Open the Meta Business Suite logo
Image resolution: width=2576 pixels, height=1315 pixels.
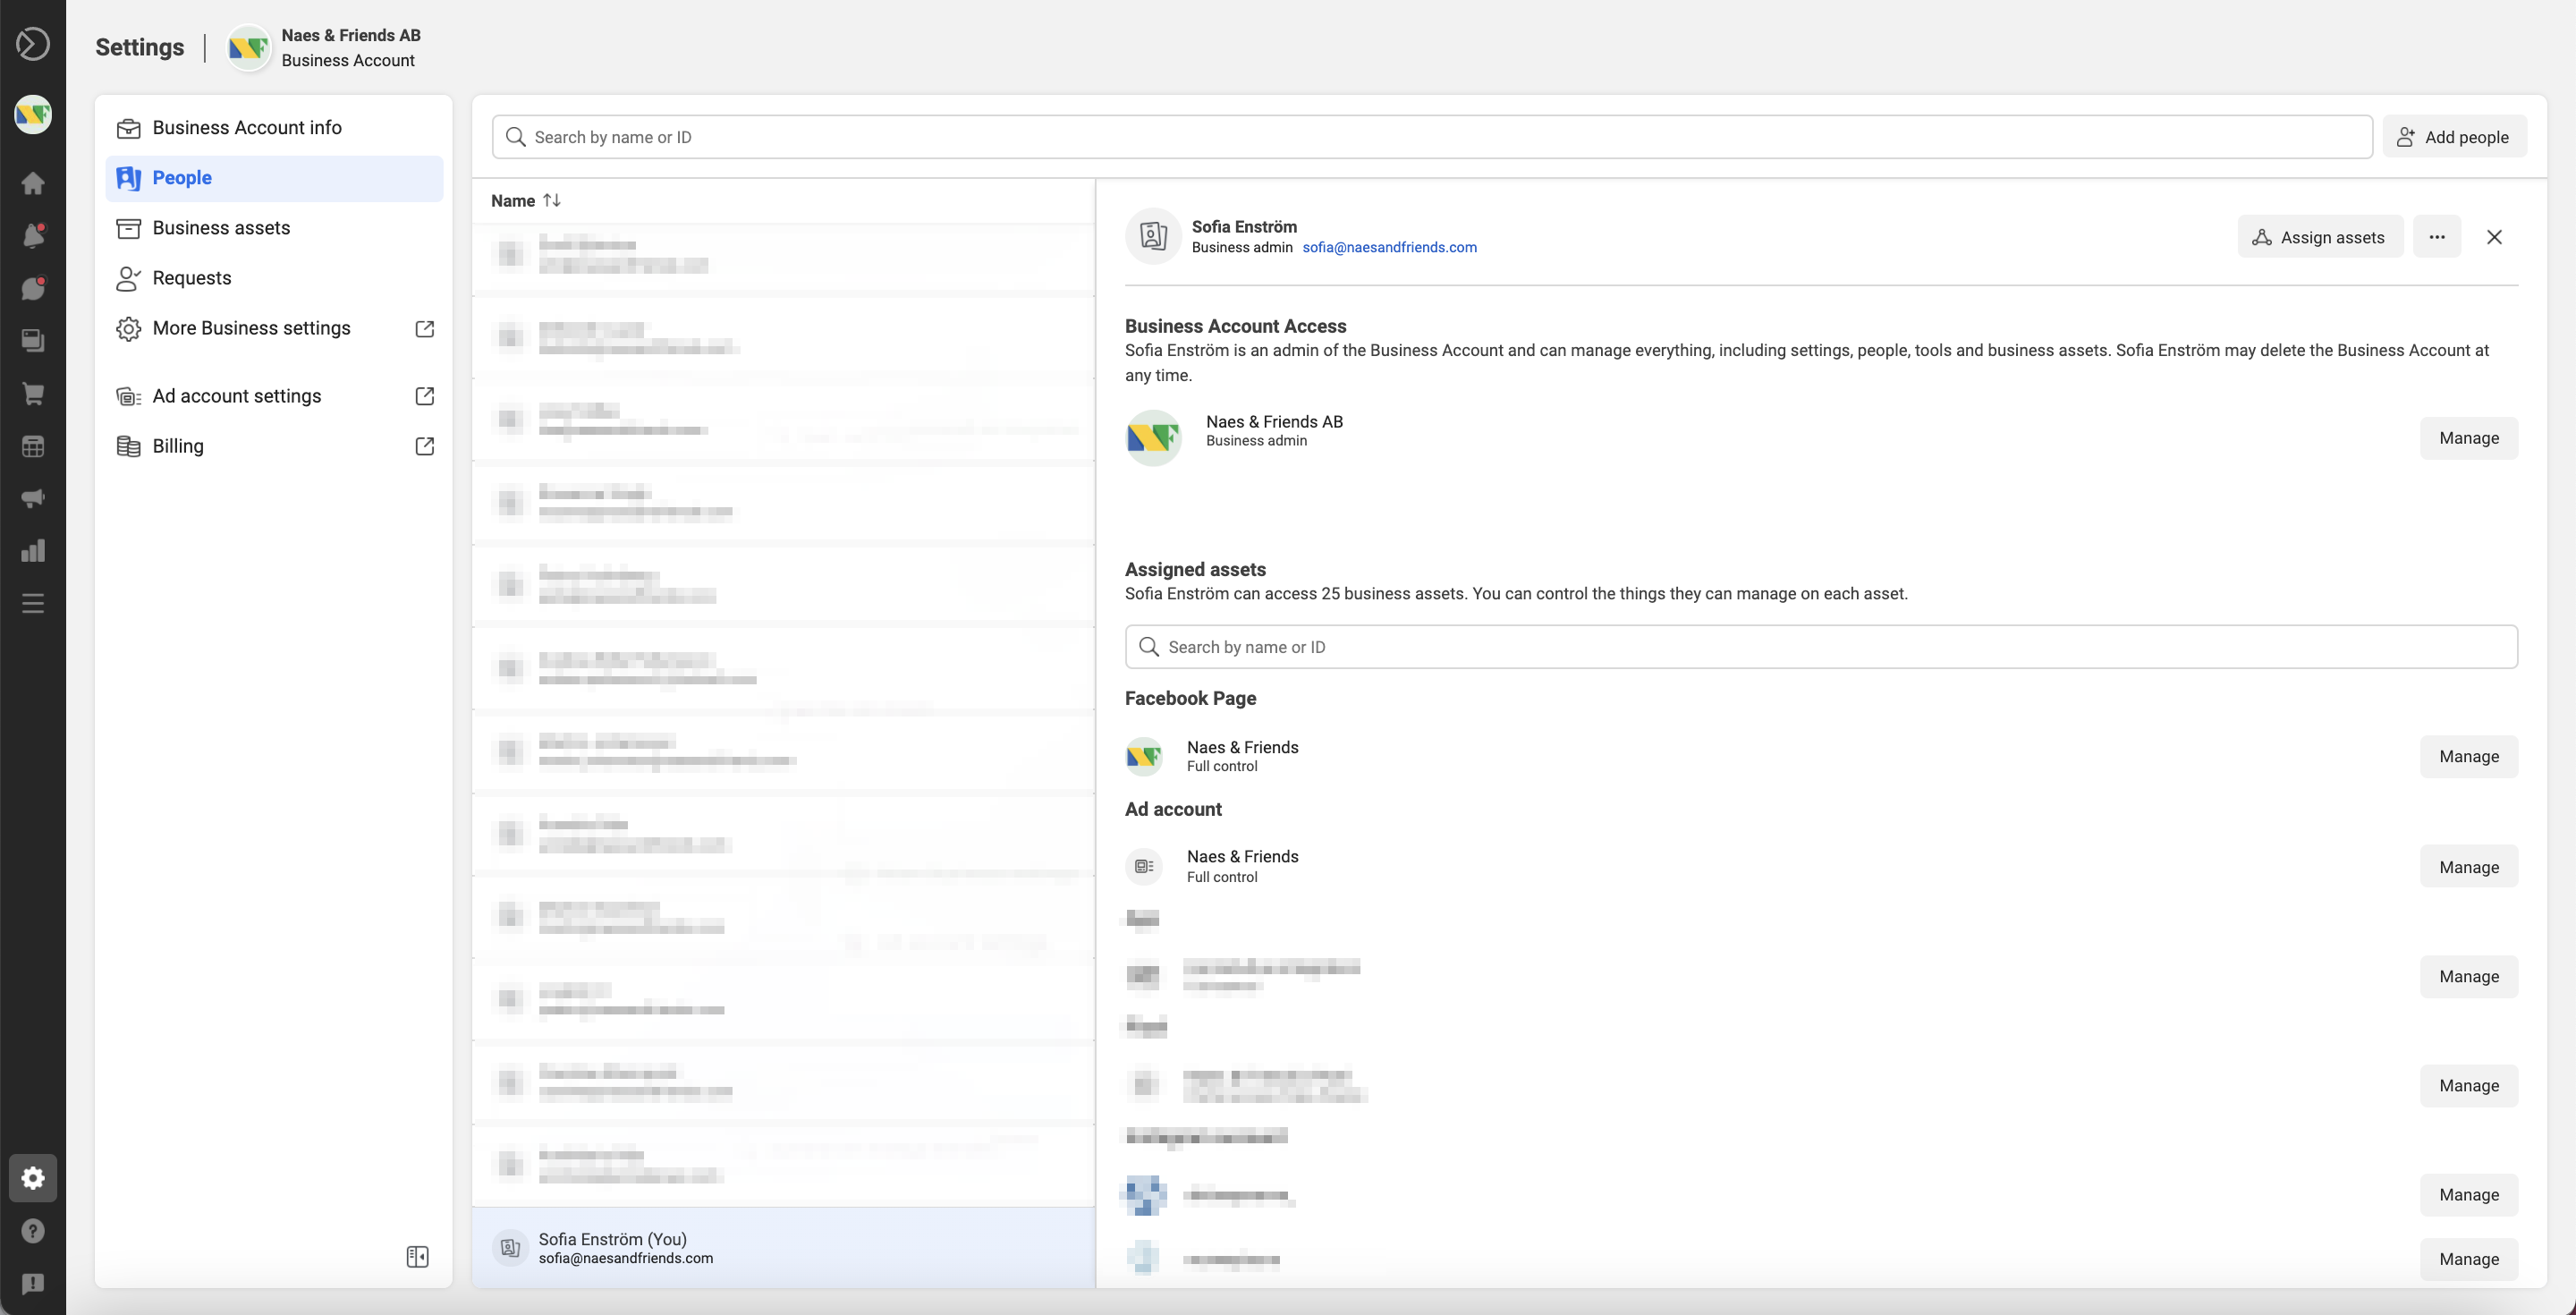(33, 44)
